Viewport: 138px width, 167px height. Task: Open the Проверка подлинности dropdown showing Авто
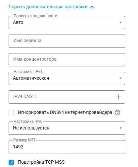67,23
